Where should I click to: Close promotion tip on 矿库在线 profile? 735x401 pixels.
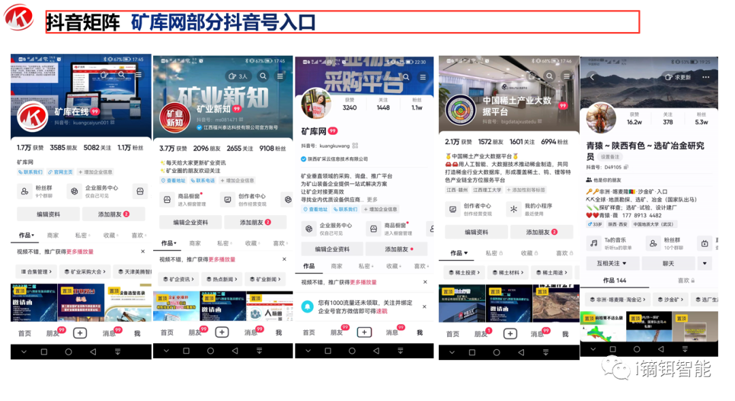[144, 252]
